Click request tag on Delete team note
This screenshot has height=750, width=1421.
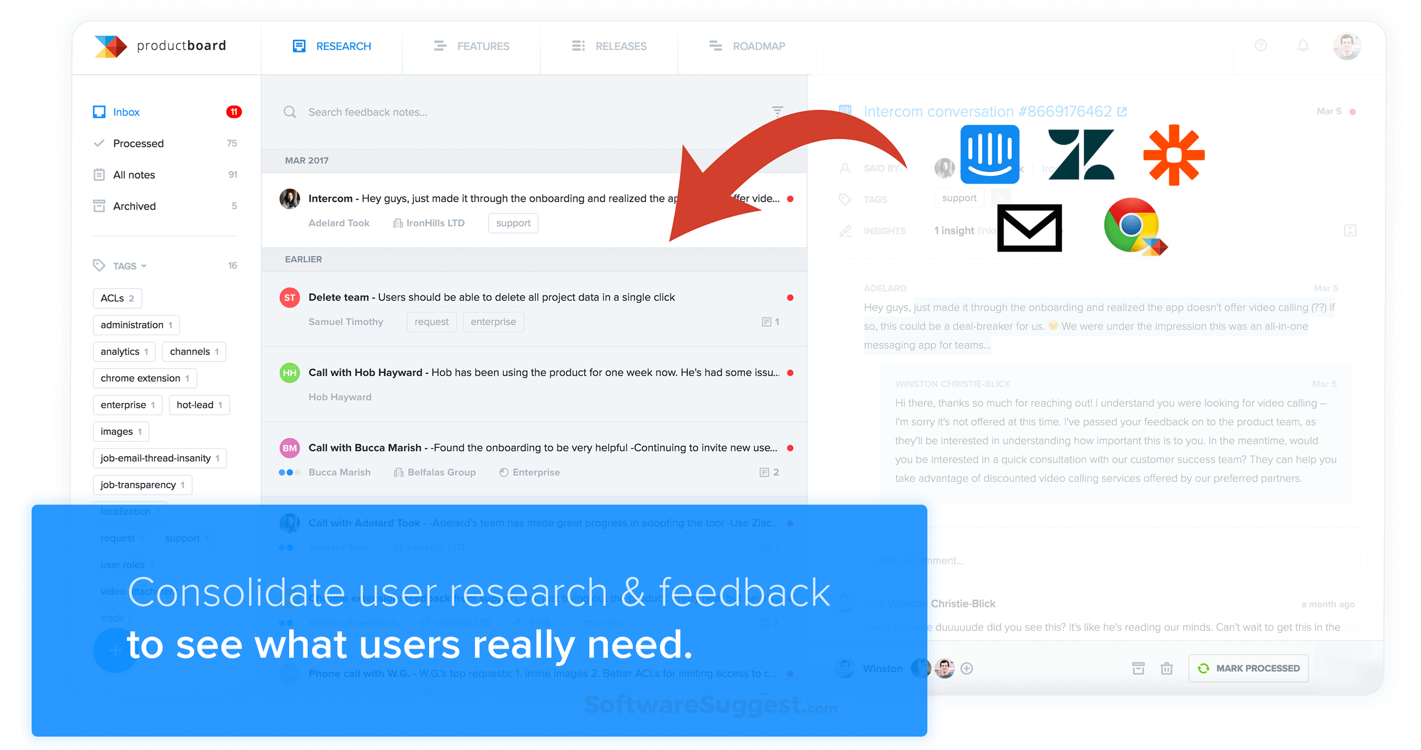pos(431,322)
